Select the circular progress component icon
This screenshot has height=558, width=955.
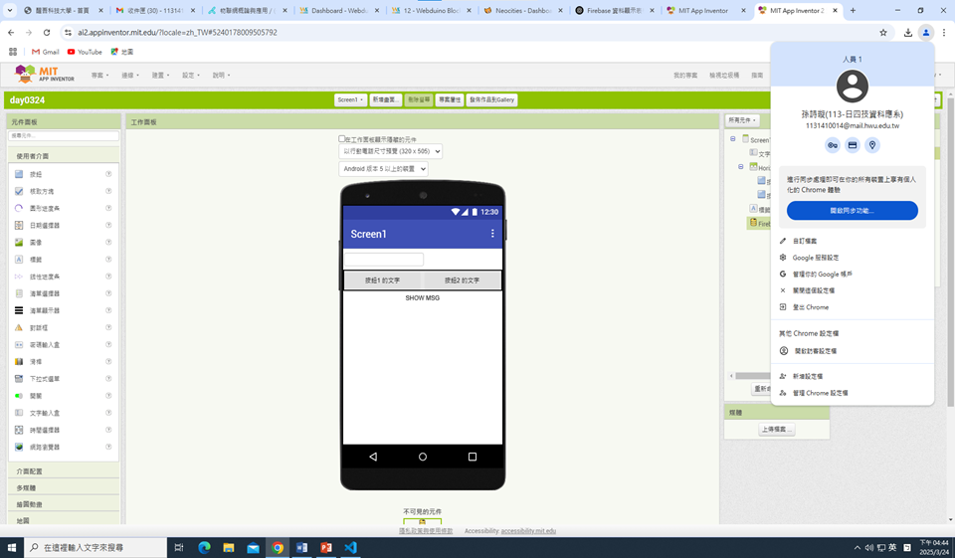pyautogui.click(x=19, y=208)
